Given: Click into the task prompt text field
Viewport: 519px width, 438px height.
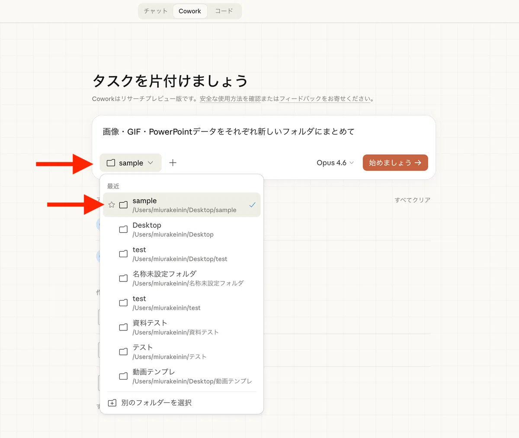Looking at the screenshot, I should tap(264, 132).
